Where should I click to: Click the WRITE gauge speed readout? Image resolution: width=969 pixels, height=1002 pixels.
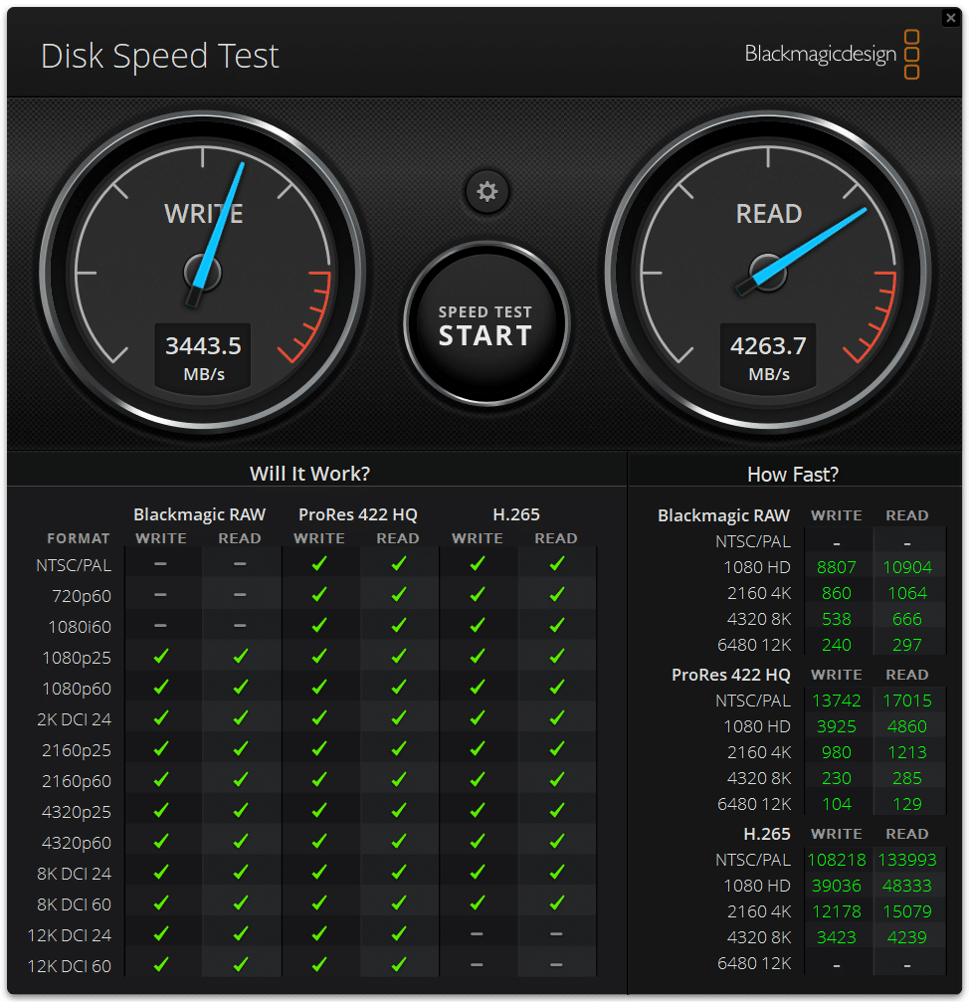(x=203, y=357)
